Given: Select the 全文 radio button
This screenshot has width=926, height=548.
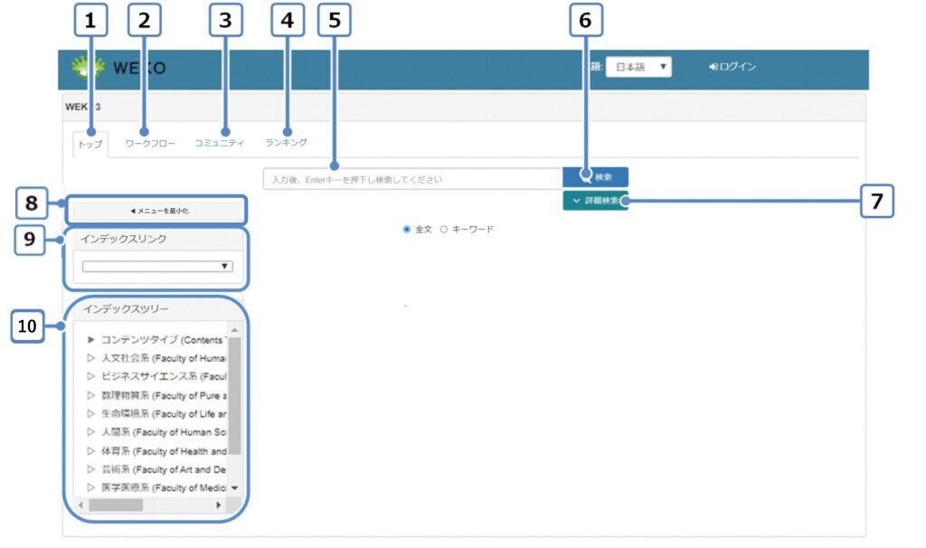Looking at the screenshot, I should tap(407, 230).
